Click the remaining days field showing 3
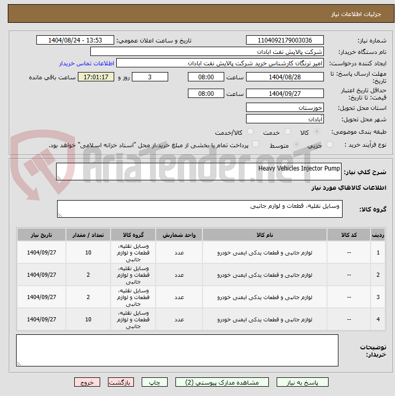395x396 pixels. pyautogui.click(x=150, y=77)
